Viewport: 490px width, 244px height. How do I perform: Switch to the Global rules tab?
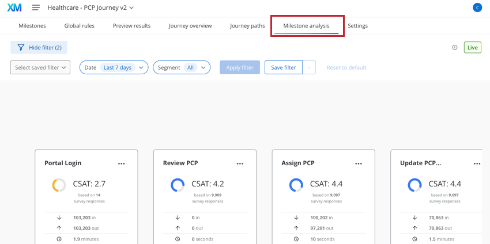tap(80, 26)
